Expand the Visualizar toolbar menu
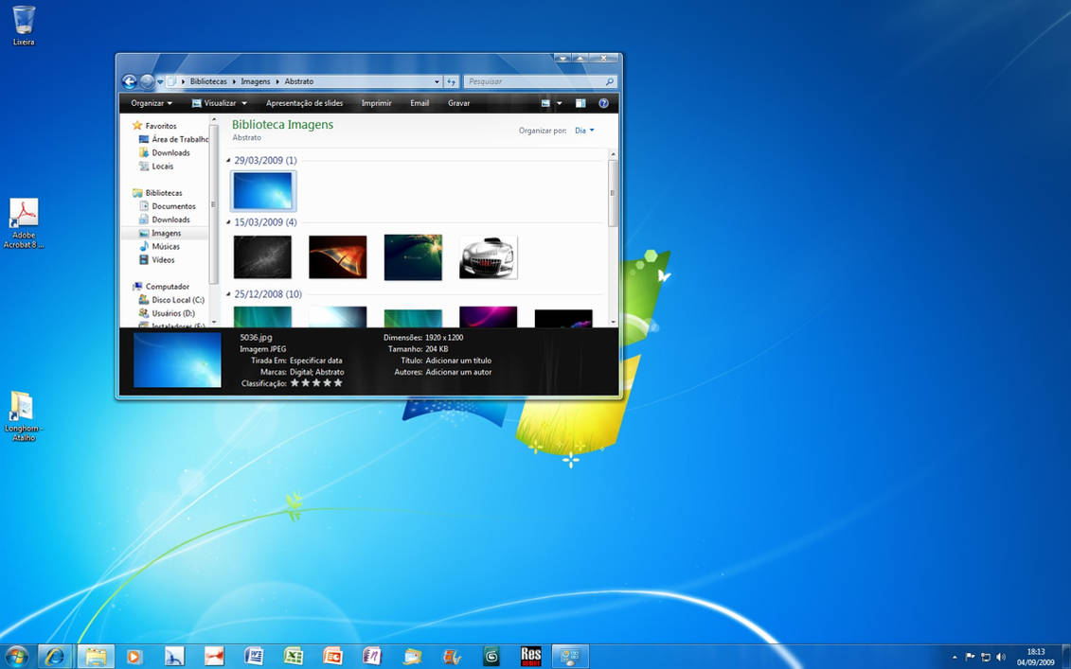This screenshot has width=1071, height=669. click(x=220, y=103)
